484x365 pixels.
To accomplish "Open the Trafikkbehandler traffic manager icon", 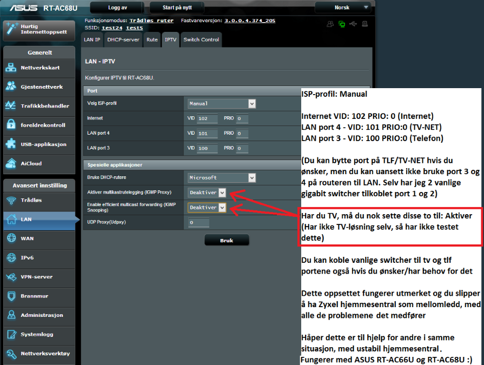I will (x=11, y=106).
